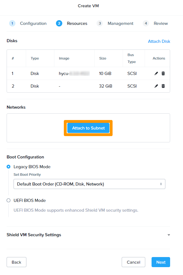Click the Attach Disk link
This screenshot has width=183, height=275.
pyautogui.click(x=159, y=41)
